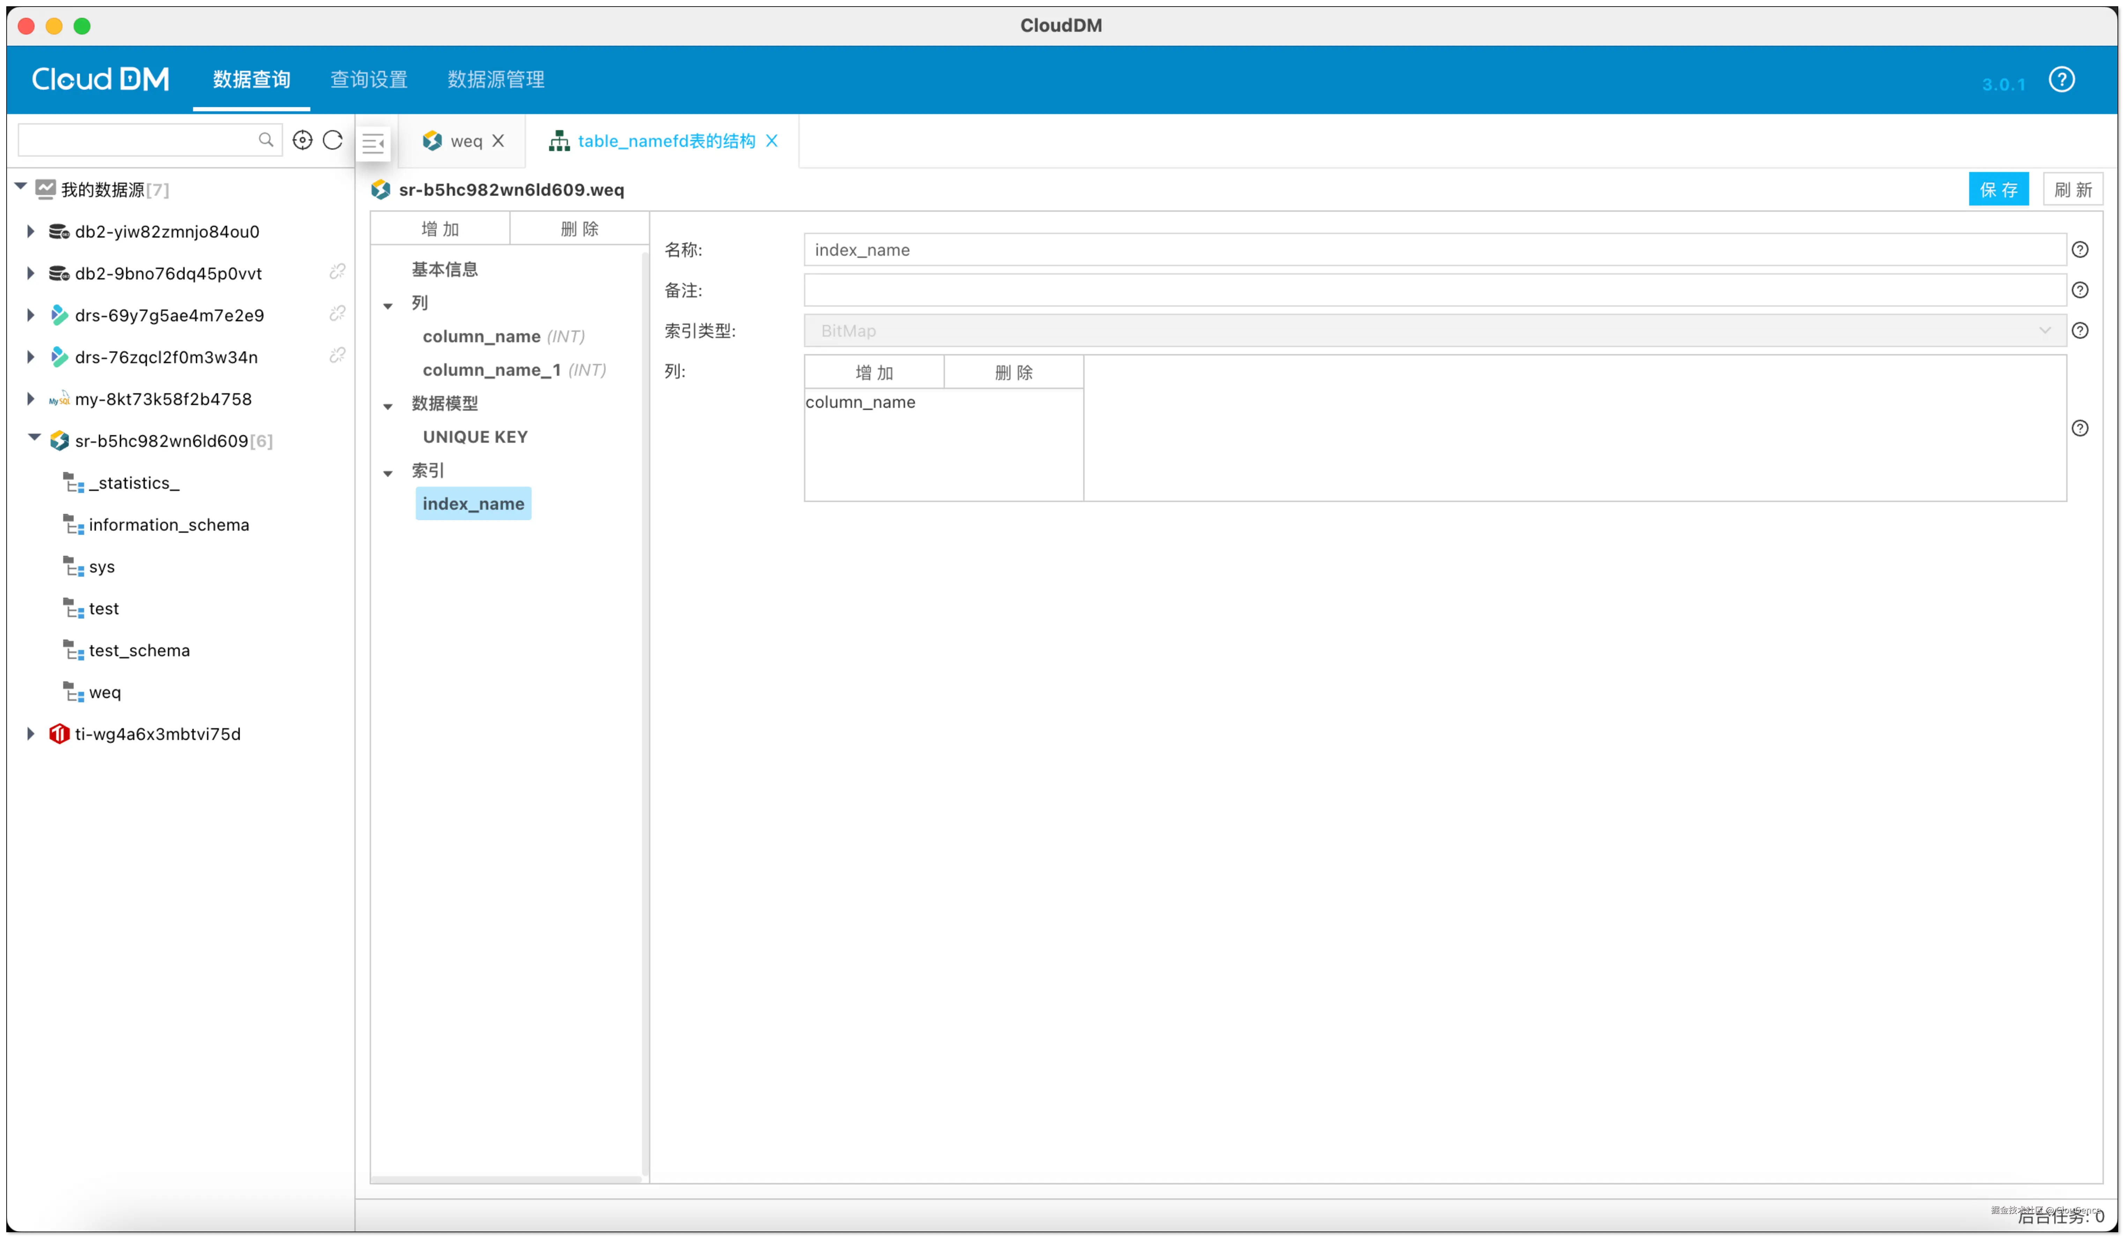The width and height of the screenshot is (2128, 1242).
Task: Click help icon beside columns list
Action: tap(2080, 429)
